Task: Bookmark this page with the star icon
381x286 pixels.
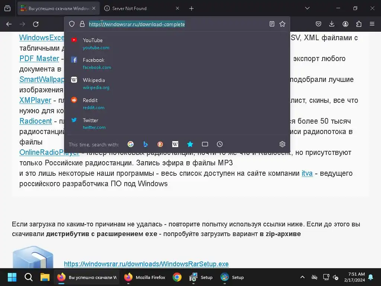Action: pyautogui.click(x=282, y=24)
